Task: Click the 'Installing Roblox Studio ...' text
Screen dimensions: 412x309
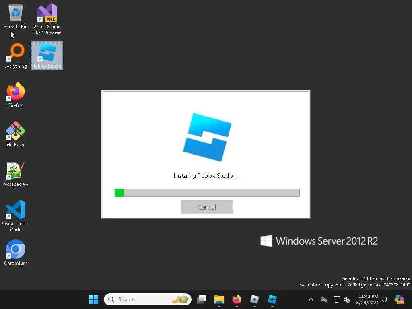Action: 207,176
